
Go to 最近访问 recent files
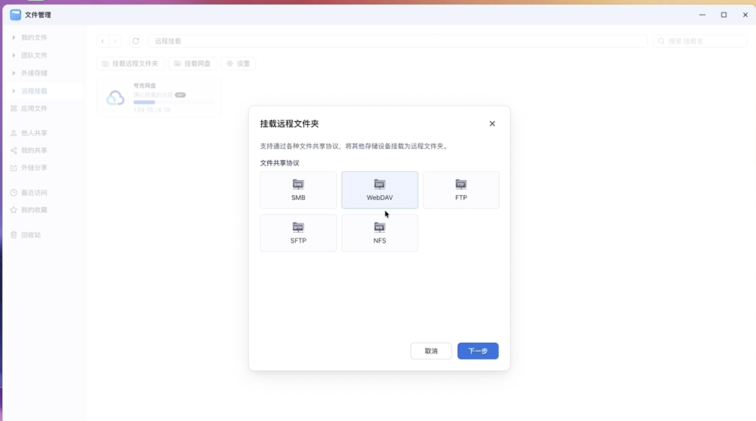click(x=34, y=193)
